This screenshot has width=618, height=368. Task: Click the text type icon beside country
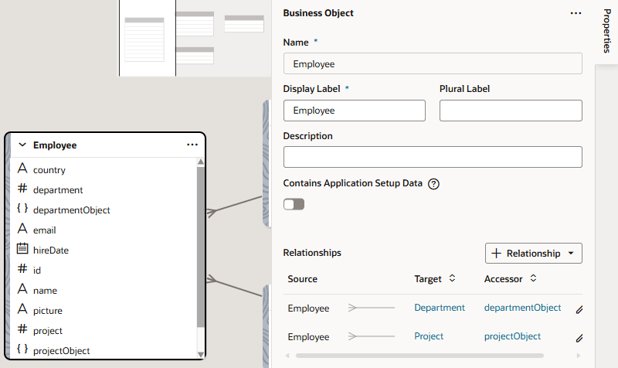click(22, 169)
